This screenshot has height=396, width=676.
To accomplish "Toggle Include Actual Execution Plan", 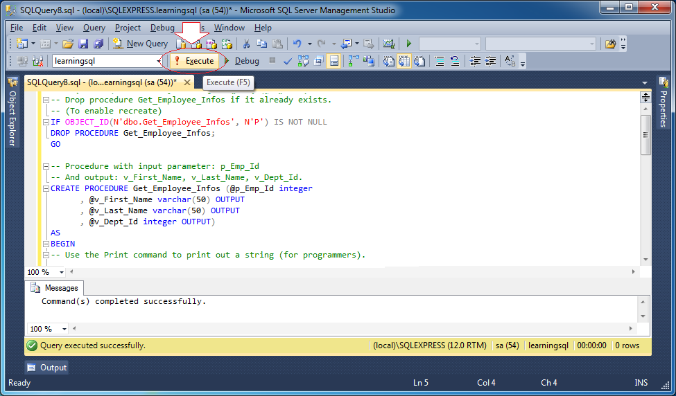I will click(x=353, y=61).
